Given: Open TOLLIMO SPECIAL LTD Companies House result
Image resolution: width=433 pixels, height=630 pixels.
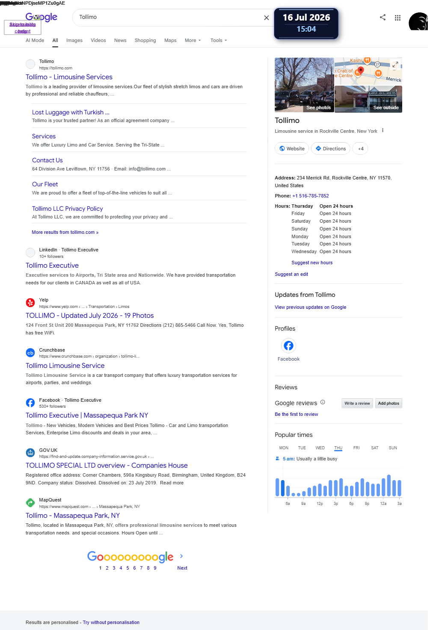Looking at the screenshot, I should coord(107,466).
